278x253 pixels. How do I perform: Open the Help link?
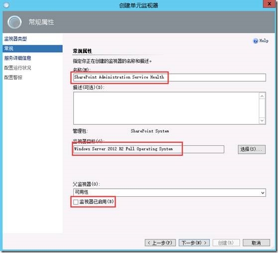(x=264, y=41)
